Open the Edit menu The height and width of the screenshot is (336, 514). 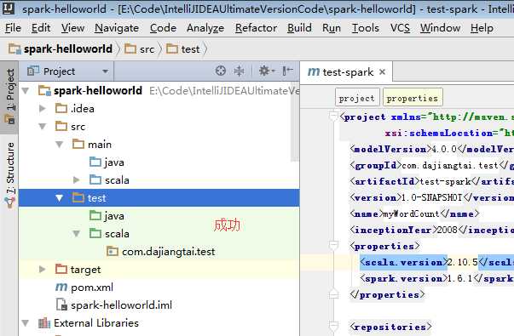[41, 28]
